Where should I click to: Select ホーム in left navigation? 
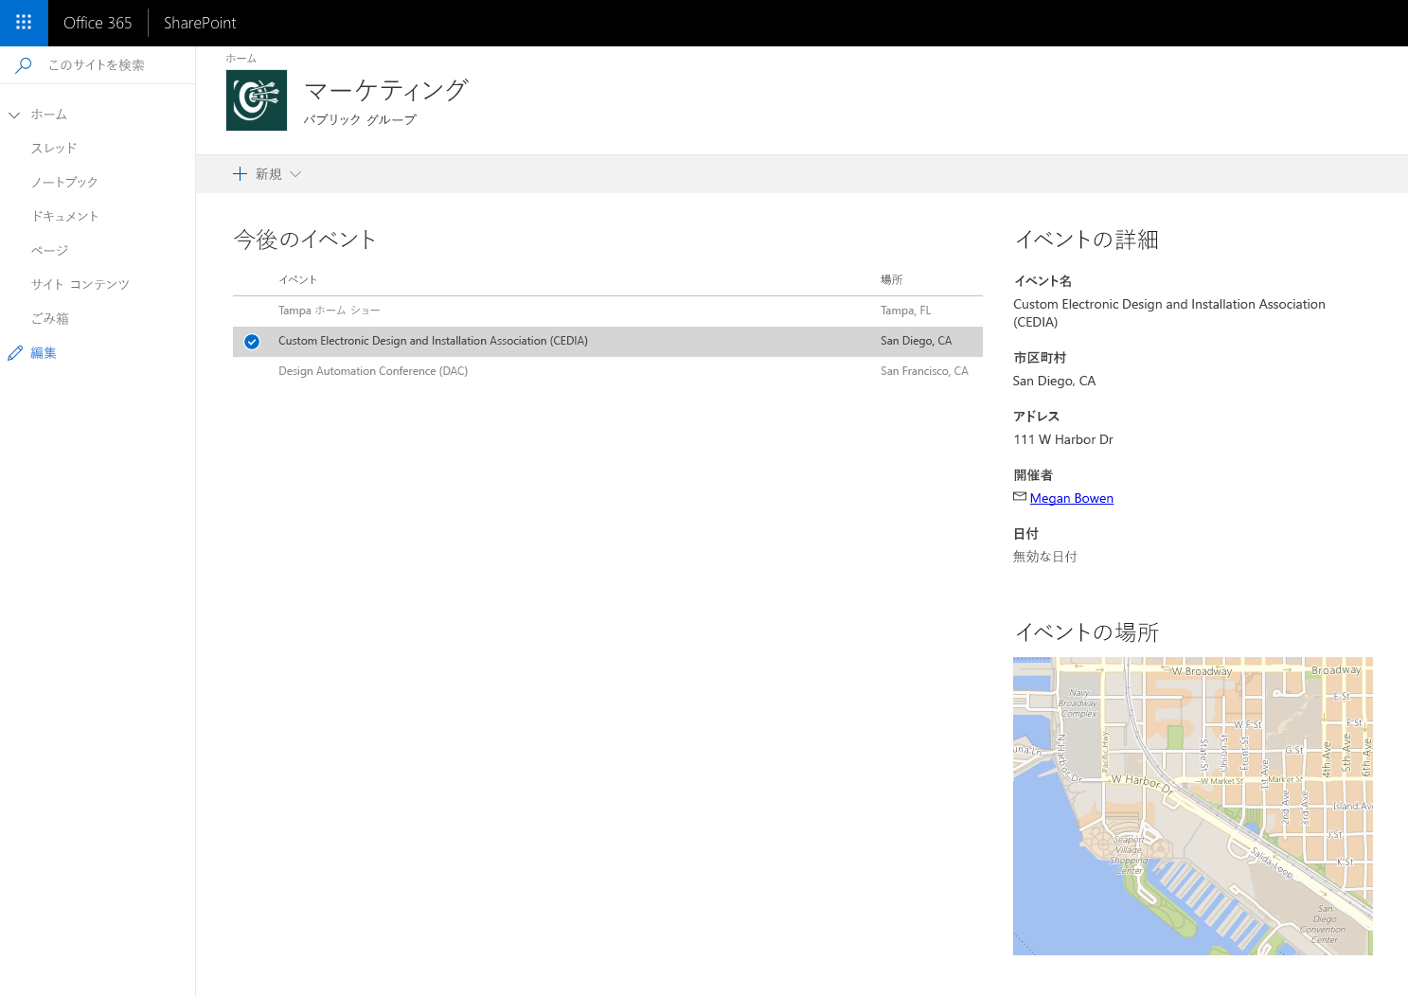49,115
